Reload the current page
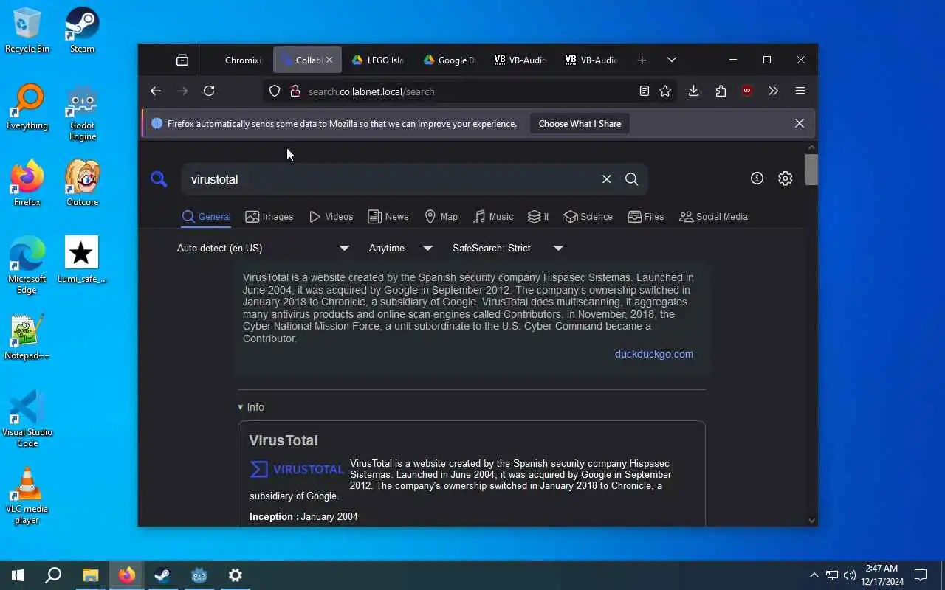 [209, 91]
